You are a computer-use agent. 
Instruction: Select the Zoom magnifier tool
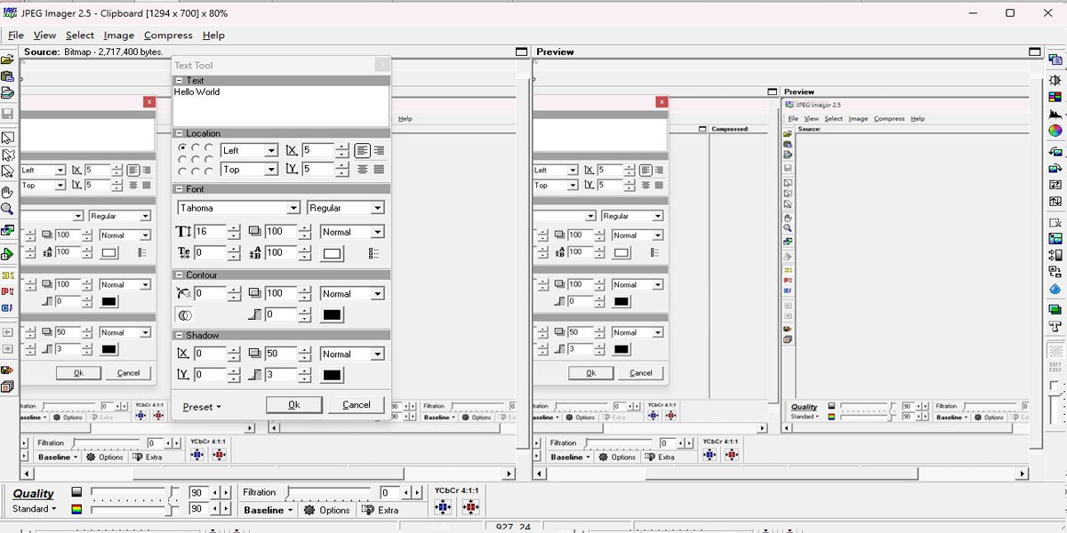coord(7,210)
